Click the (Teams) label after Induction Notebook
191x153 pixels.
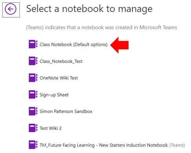[177, 145]
